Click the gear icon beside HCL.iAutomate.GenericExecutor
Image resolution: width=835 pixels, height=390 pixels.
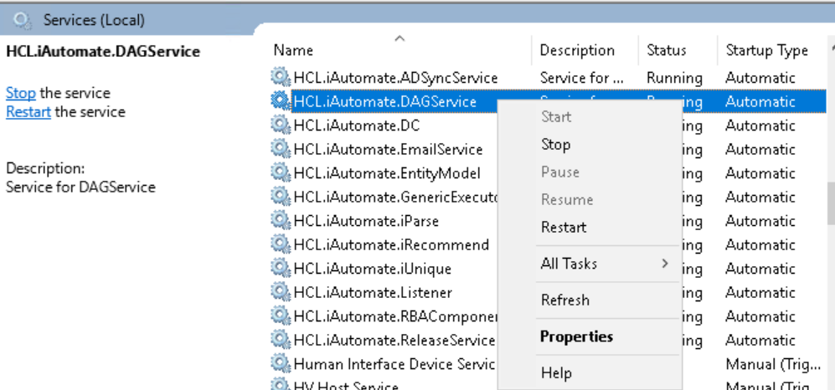280,197
